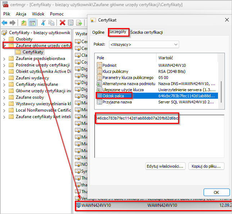Click the WAWN424VV10 subject value in the Certyfikat dialog
This screenshot has width=232, height=214.
172,65
